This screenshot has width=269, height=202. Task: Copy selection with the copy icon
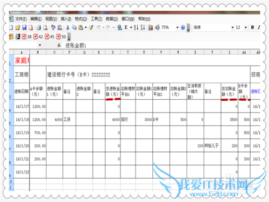point(74,27)
